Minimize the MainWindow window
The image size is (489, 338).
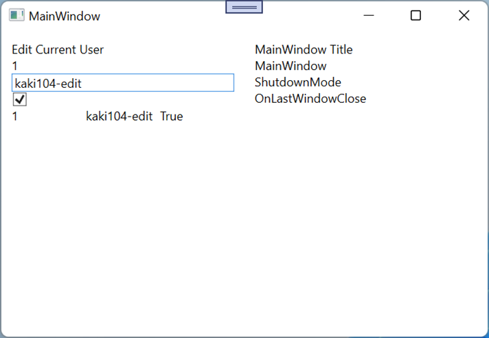coord(369,15)
